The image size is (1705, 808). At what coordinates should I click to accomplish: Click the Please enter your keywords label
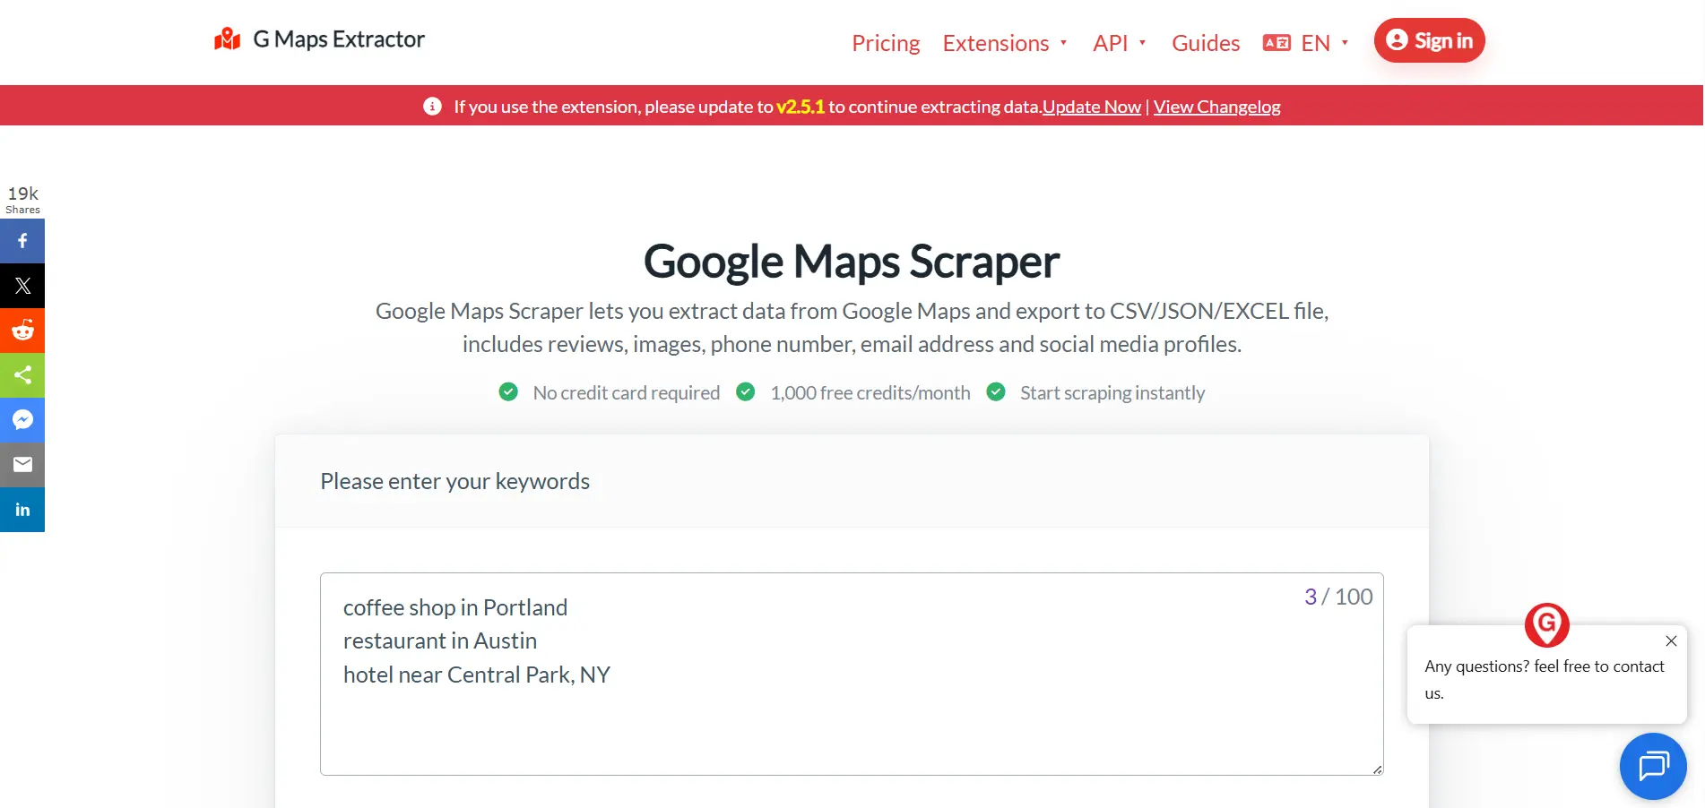coord(454,481)
